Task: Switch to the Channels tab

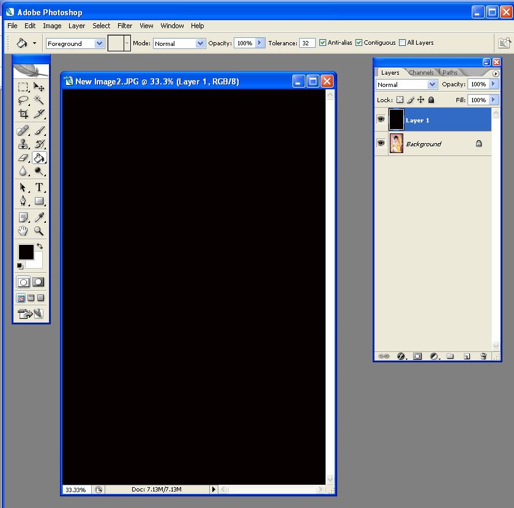Action: pos(421,72)
